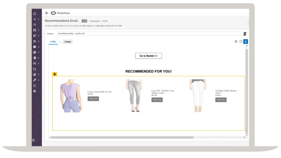Click the Verdugo Ankle Skinny Jeans product name
The image size is (281, 158).
click(x=226, y=92)
